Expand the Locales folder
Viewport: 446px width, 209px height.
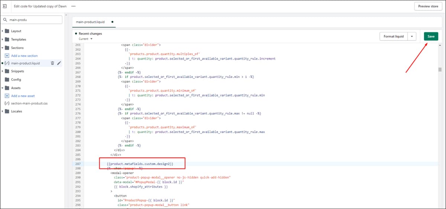(x=3, y=111)
